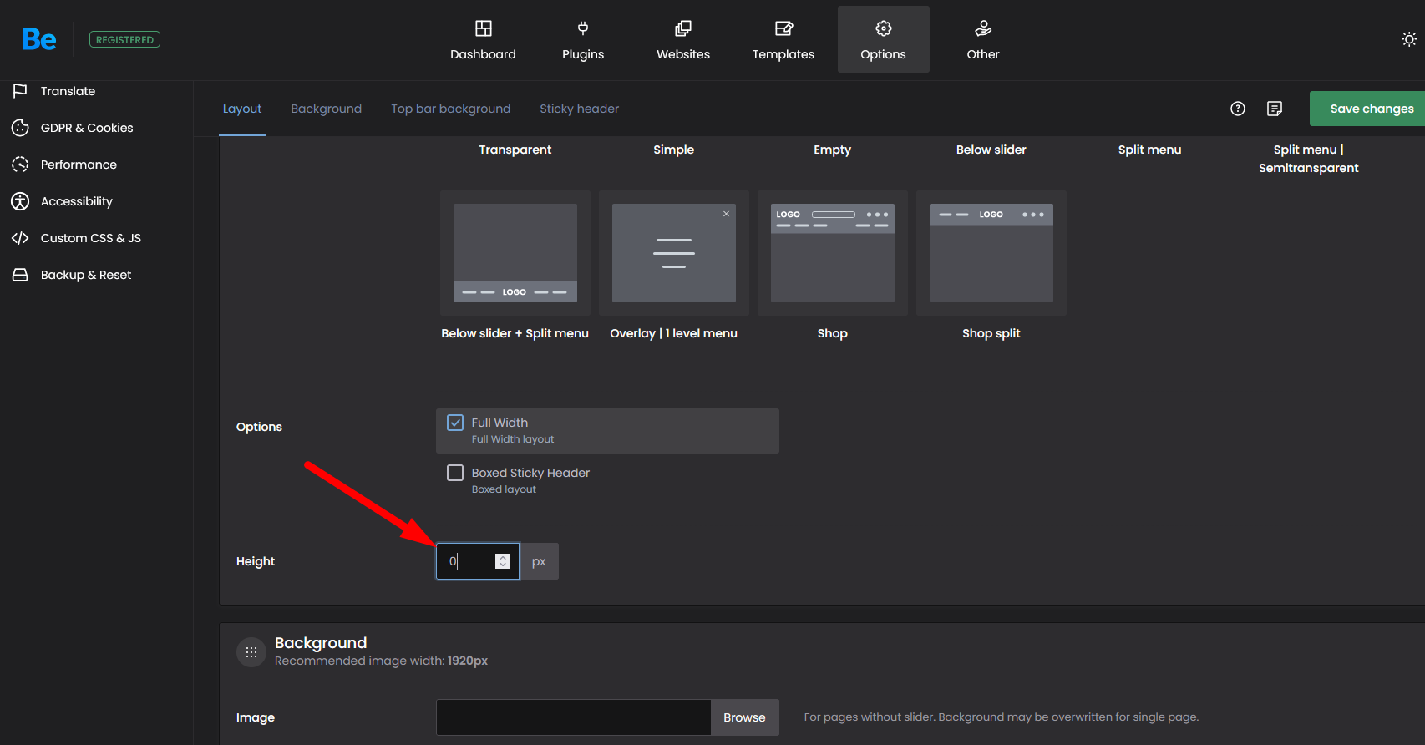Click the Translate flag icon
The width and height of the screenshot is (1425, 745).
pyautogui.click(x=20, y=90)
